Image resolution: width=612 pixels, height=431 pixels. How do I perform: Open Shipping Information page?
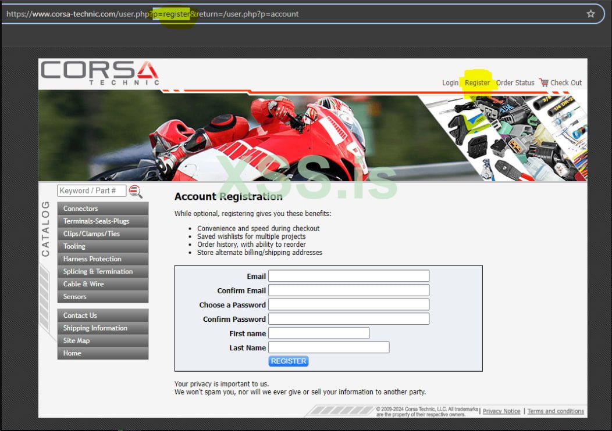(x=102, y=328)
